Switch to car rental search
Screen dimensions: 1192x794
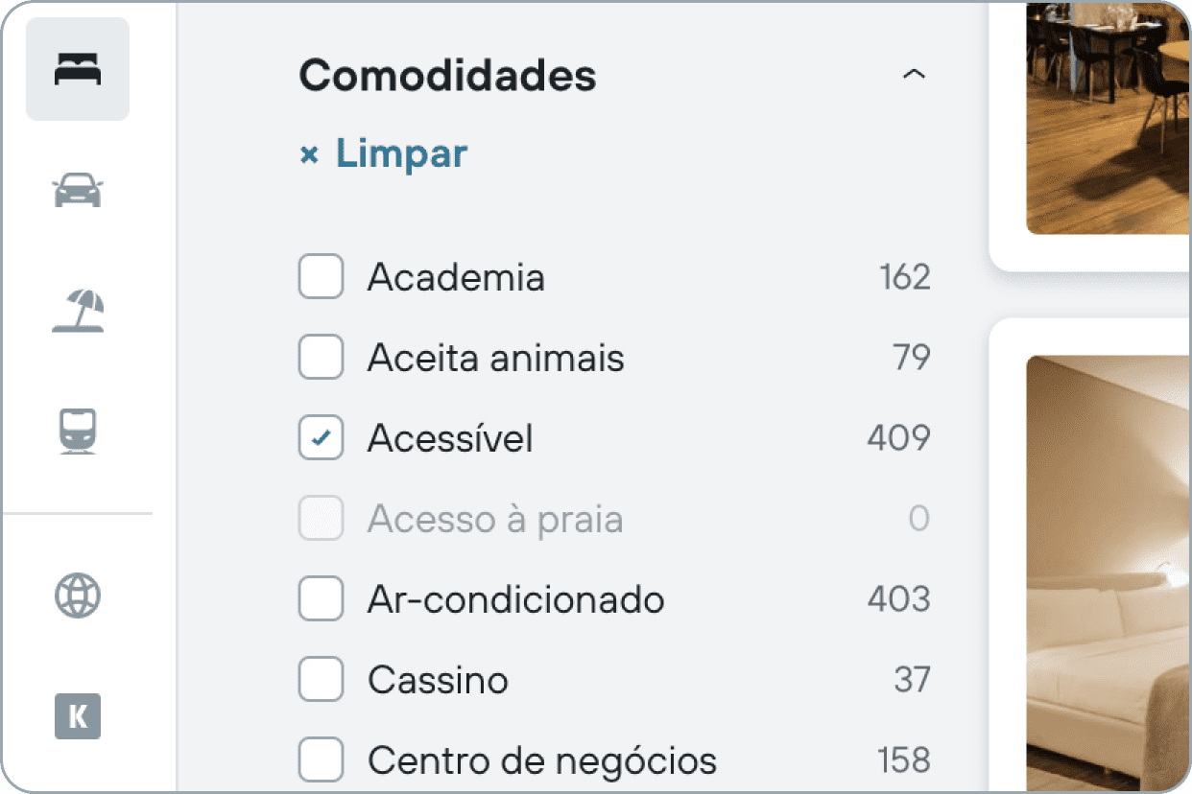coord(78,190)
